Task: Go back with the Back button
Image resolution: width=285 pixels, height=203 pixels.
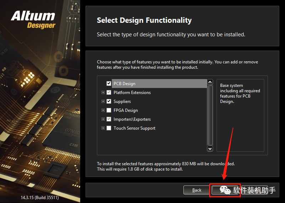Action: [197, 190]
